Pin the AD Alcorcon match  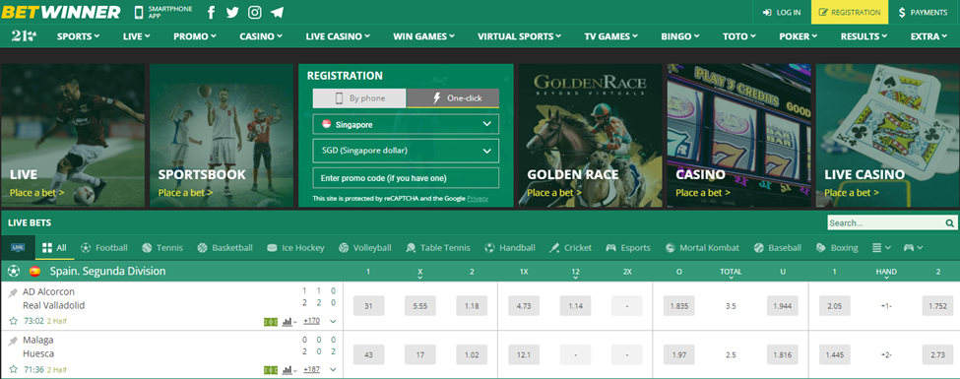point(13,293)
